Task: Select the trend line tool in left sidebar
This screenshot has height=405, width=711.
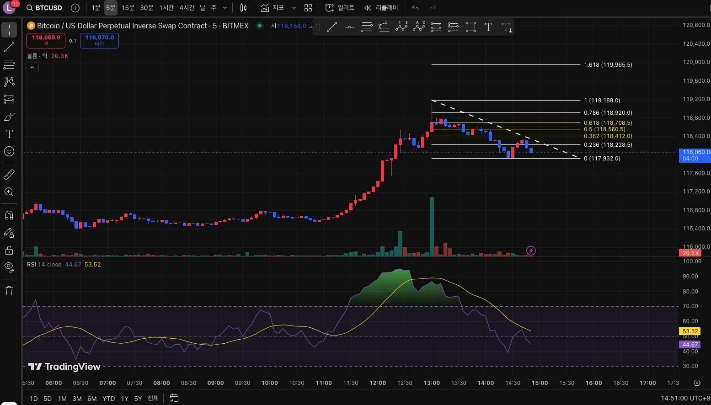Action: [9, 47]
